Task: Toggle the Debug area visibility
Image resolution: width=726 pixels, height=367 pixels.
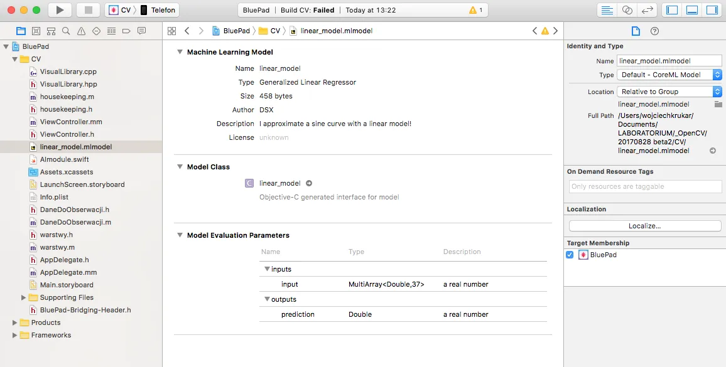Action: point(691,10)
